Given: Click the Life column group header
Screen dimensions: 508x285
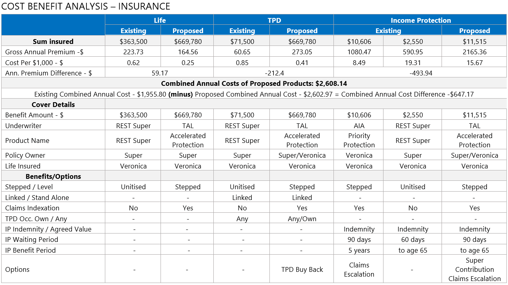Looking at the screenshot, I should [159, 20].
